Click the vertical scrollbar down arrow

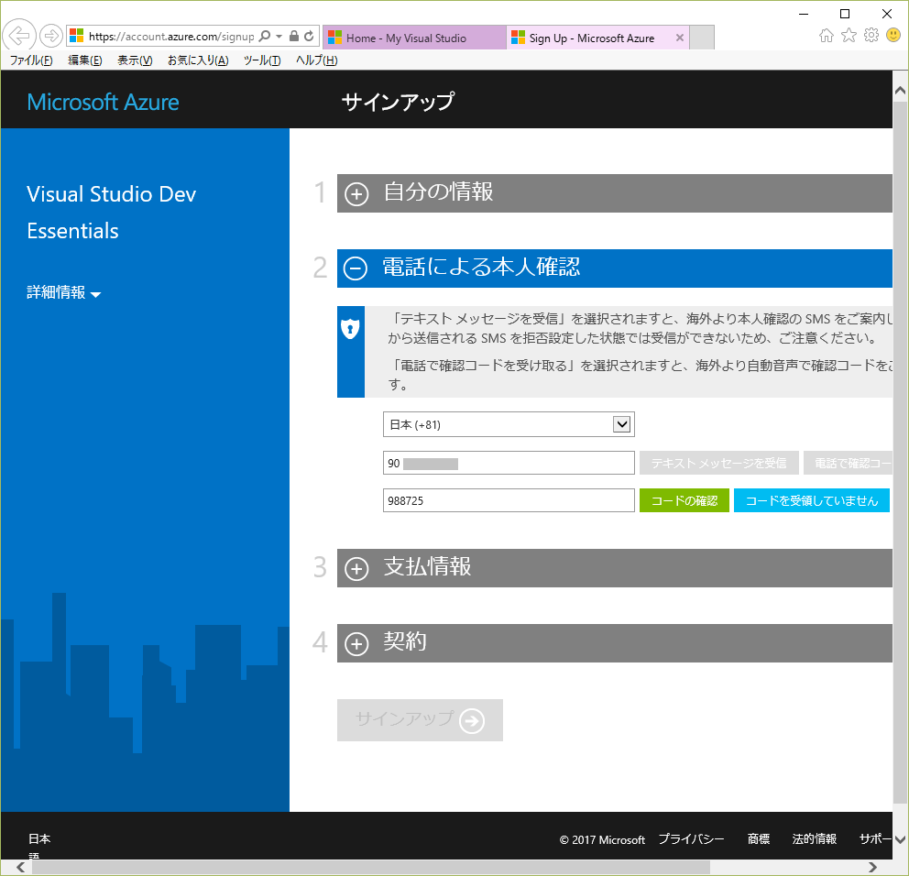(x=901, y=839)
